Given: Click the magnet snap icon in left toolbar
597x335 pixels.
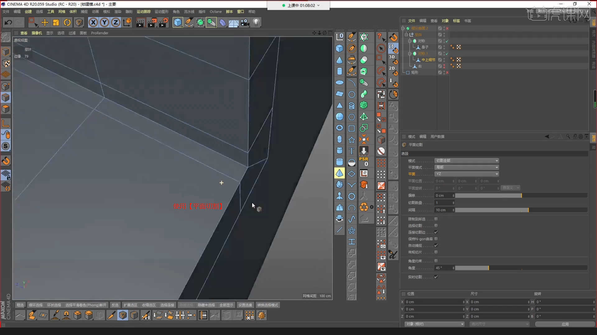Looking at the screenshot, I should pos(6,161).
